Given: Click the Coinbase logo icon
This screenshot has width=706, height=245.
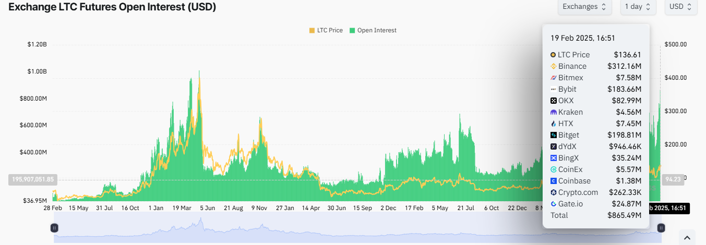Looking at the screenshot, I should [553, 181].
